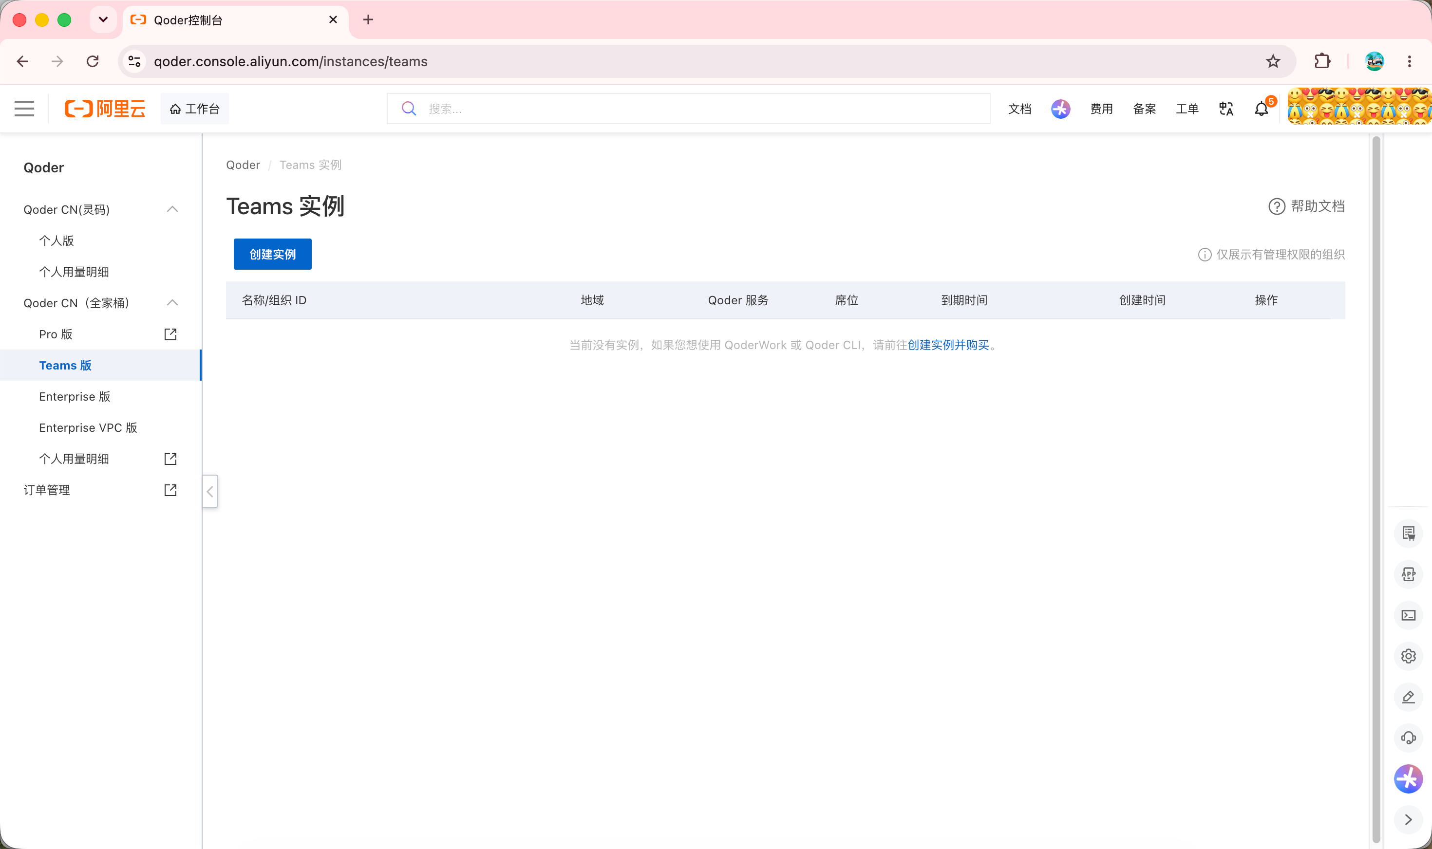The width and height of the screenshot is (1432, 849).
Task: Open external link icon beside 订单管理
Action: point(170,490)
